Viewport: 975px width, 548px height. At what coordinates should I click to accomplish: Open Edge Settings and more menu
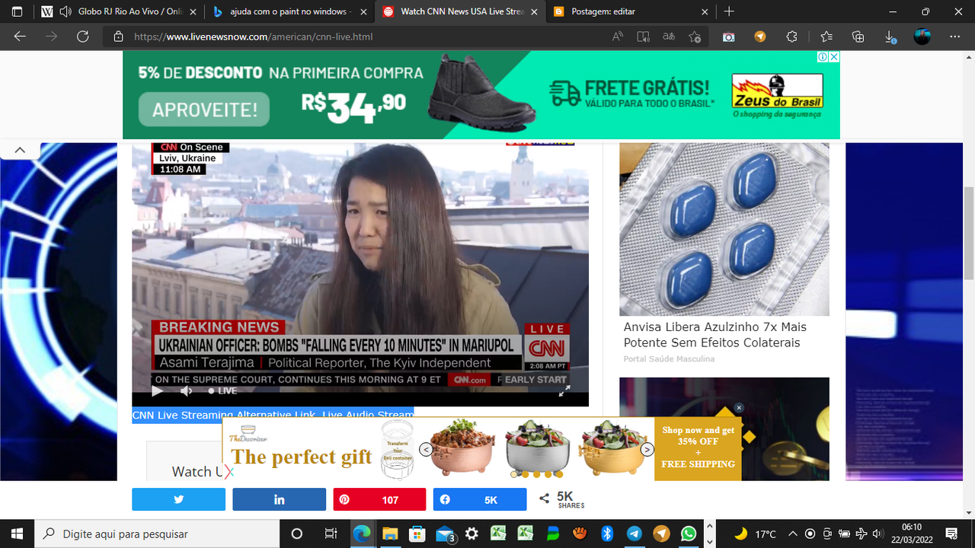click(x=956, y=37)
